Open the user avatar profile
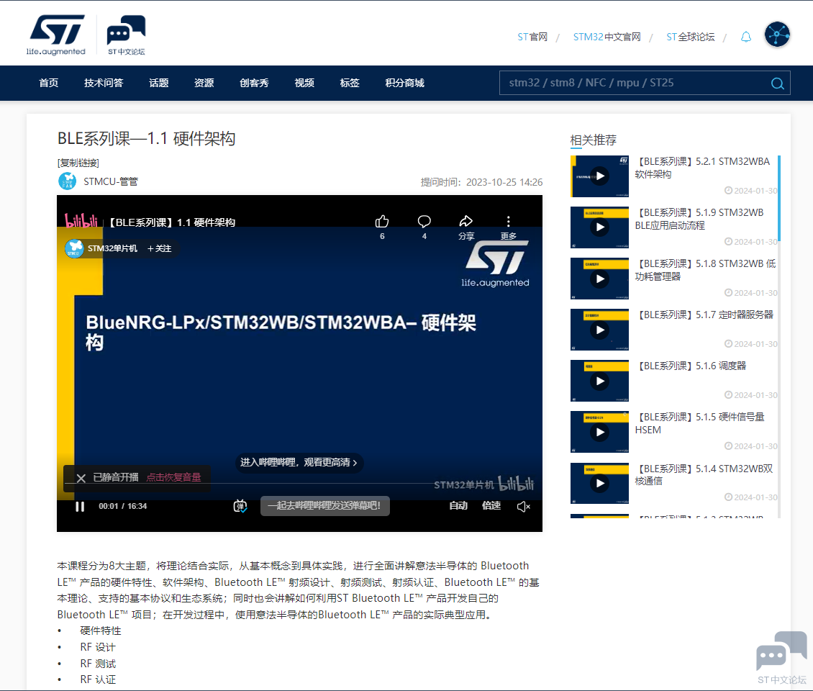Screen dimensions: 813x691 coord(777,35)
